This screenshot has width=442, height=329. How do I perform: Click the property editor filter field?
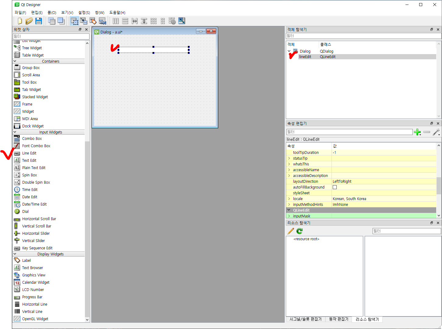[x=349, y=132]
